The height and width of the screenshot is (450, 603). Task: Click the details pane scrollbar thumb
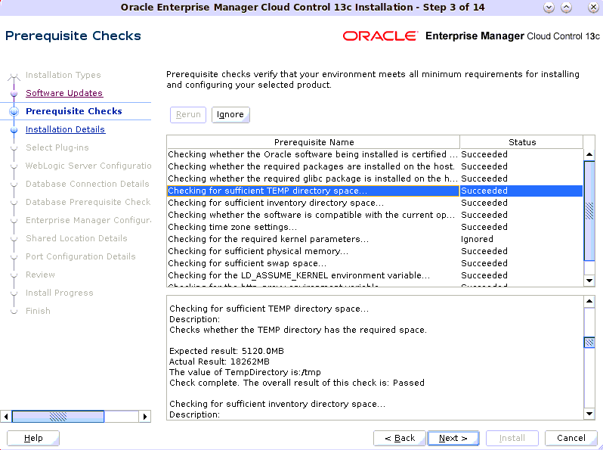coord(589,342)
